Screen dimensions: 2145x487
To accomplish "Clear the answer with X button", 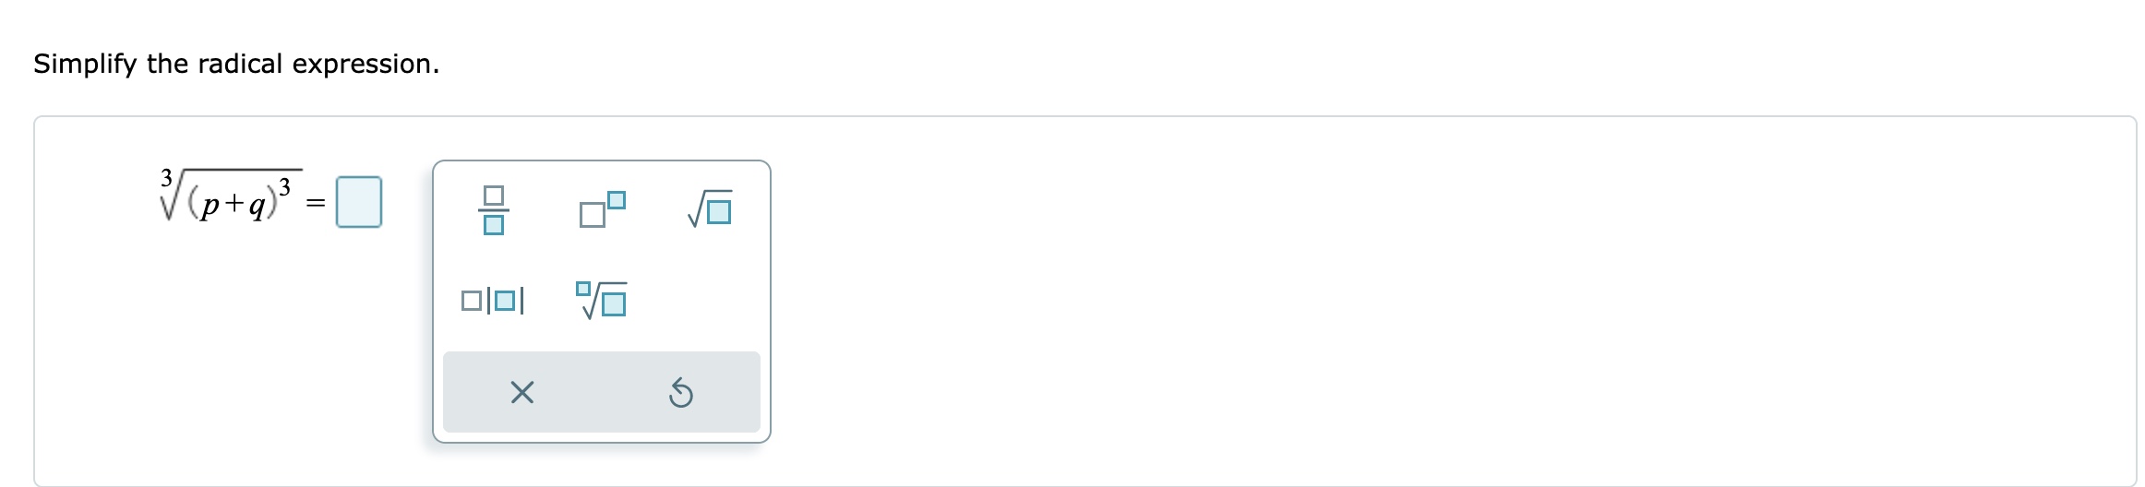I will (521, 393).
